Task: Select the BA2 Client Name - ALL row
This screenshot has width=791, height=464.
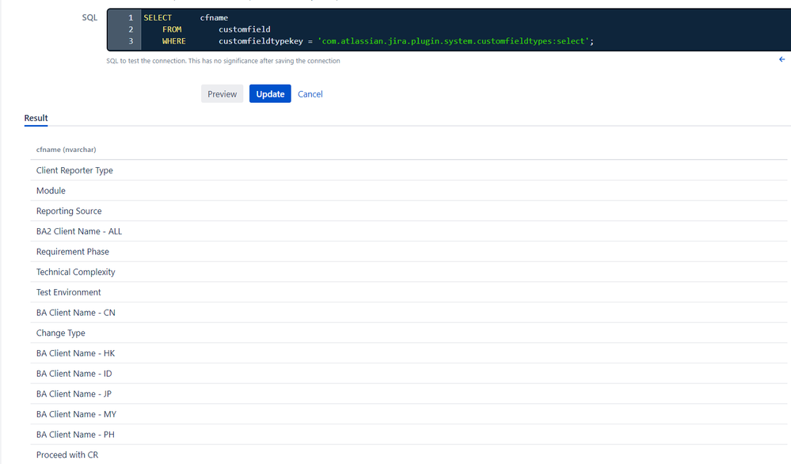Action: point(78,231)
